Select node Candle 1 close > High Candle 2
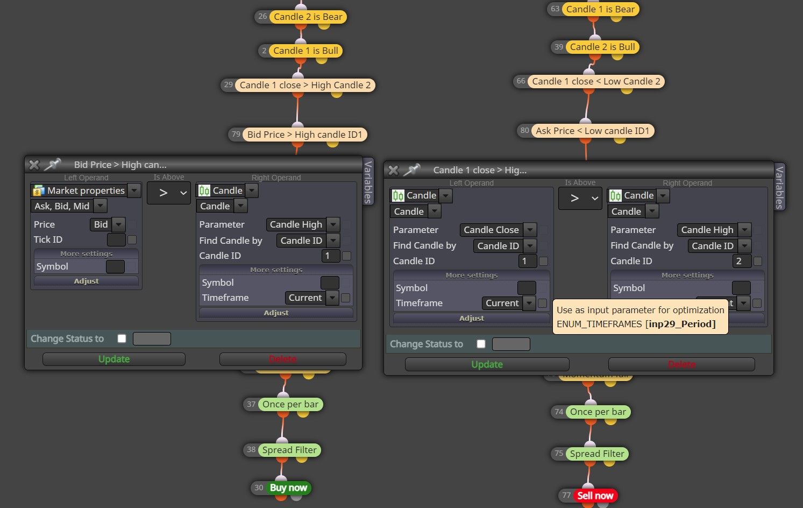 tap(305, 85)
